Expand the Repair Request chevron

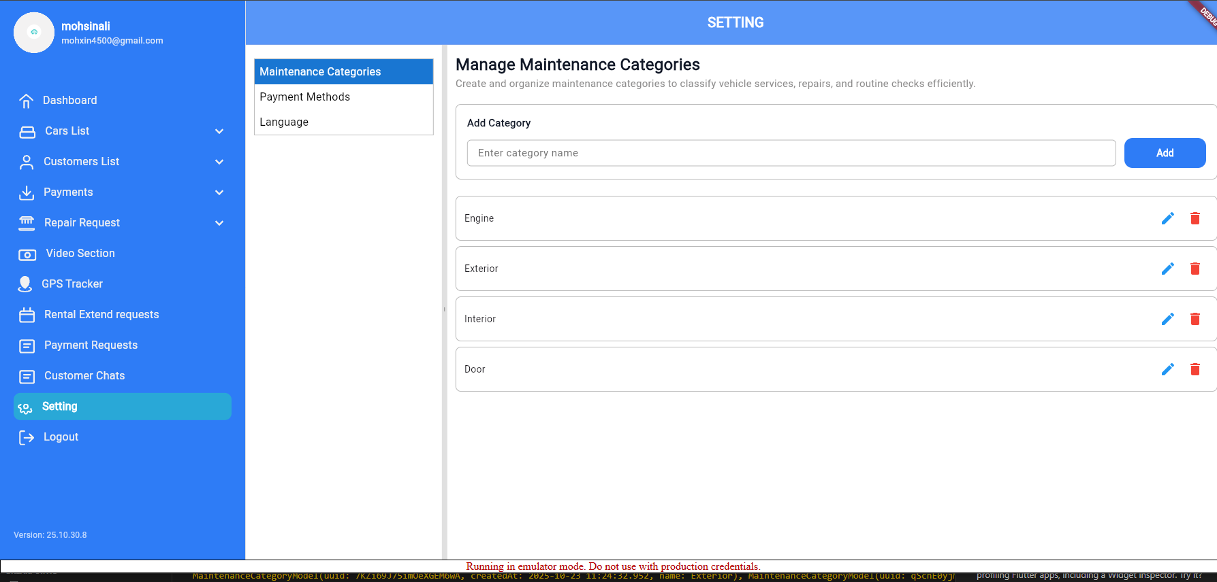[219, 223]
